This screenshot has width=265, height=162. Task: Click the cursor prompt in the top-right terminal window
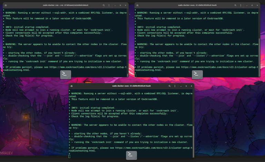click(x=135, y=76)
